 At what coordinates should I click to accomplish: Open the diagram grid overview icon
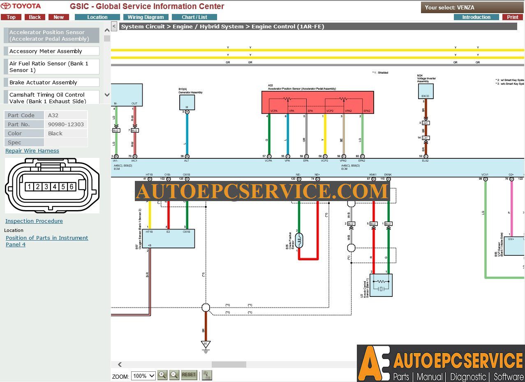(x=207, y=375)
